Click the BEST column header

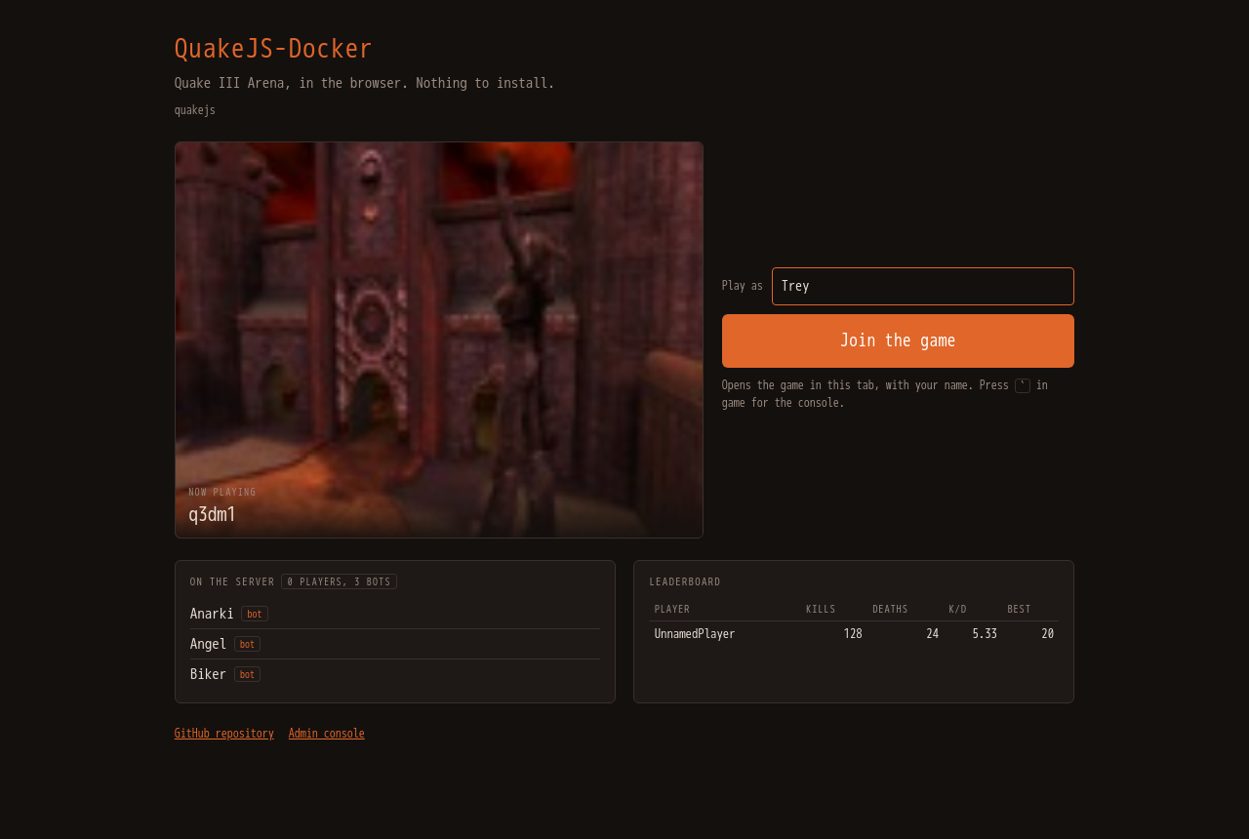(x=1020, y=610)
